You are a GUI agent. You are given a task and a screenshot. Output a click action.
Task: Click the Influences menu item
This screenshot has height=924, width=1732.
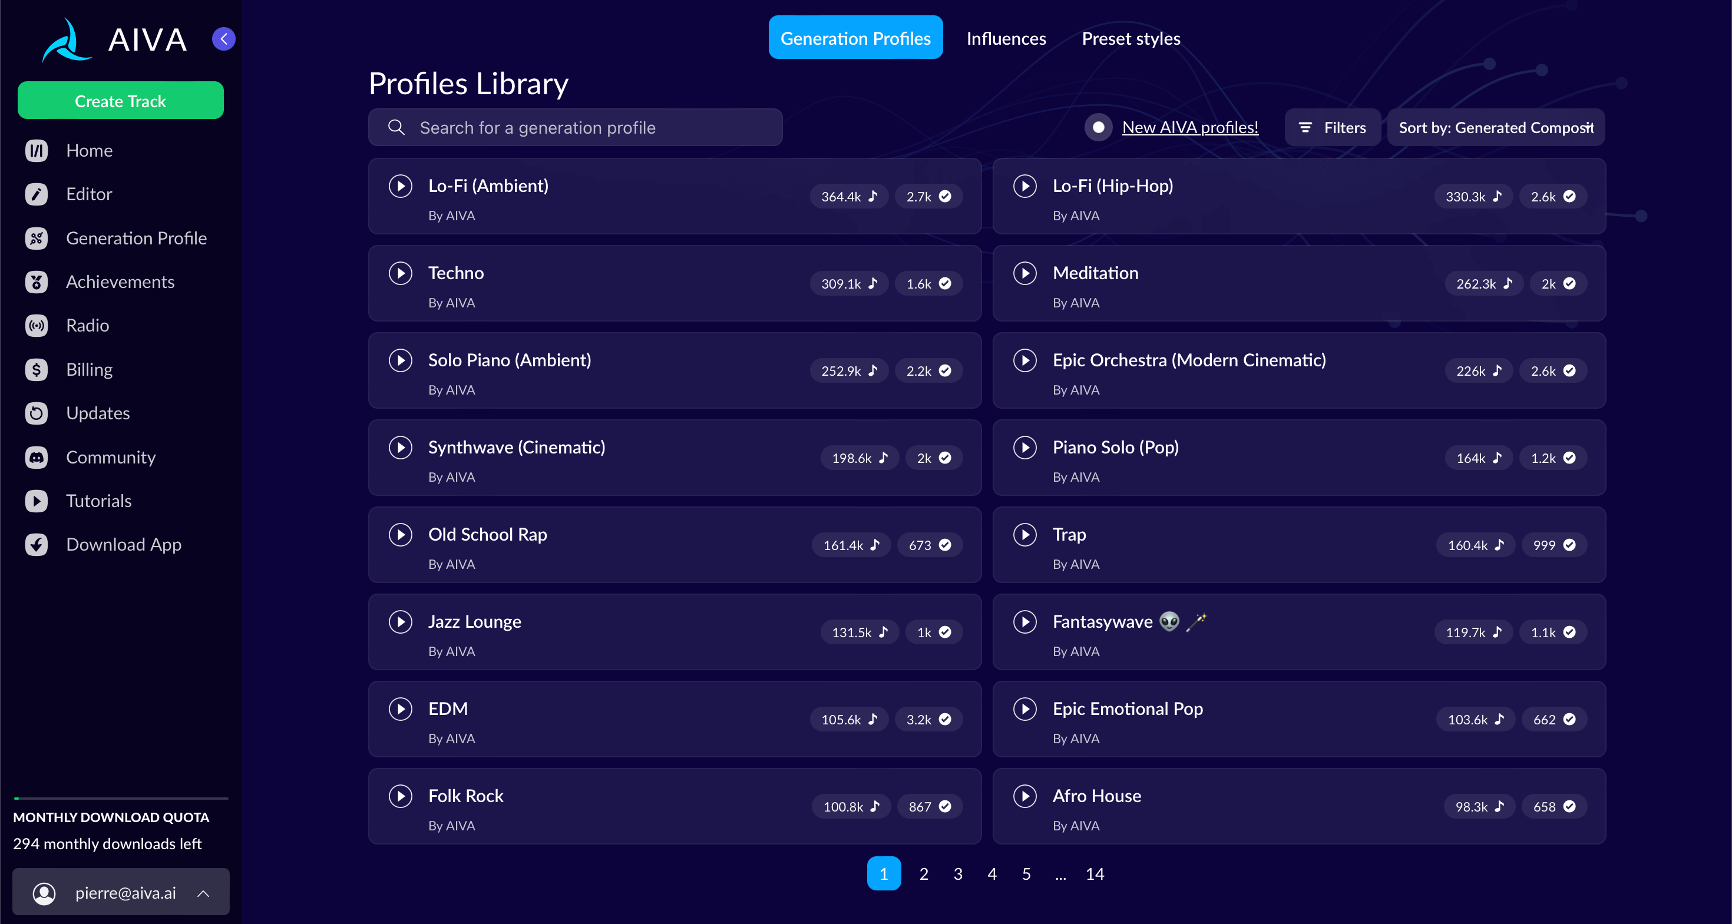(1006, 39)
